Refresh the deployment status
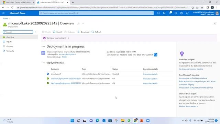220x124 pixels. [96, 32]
